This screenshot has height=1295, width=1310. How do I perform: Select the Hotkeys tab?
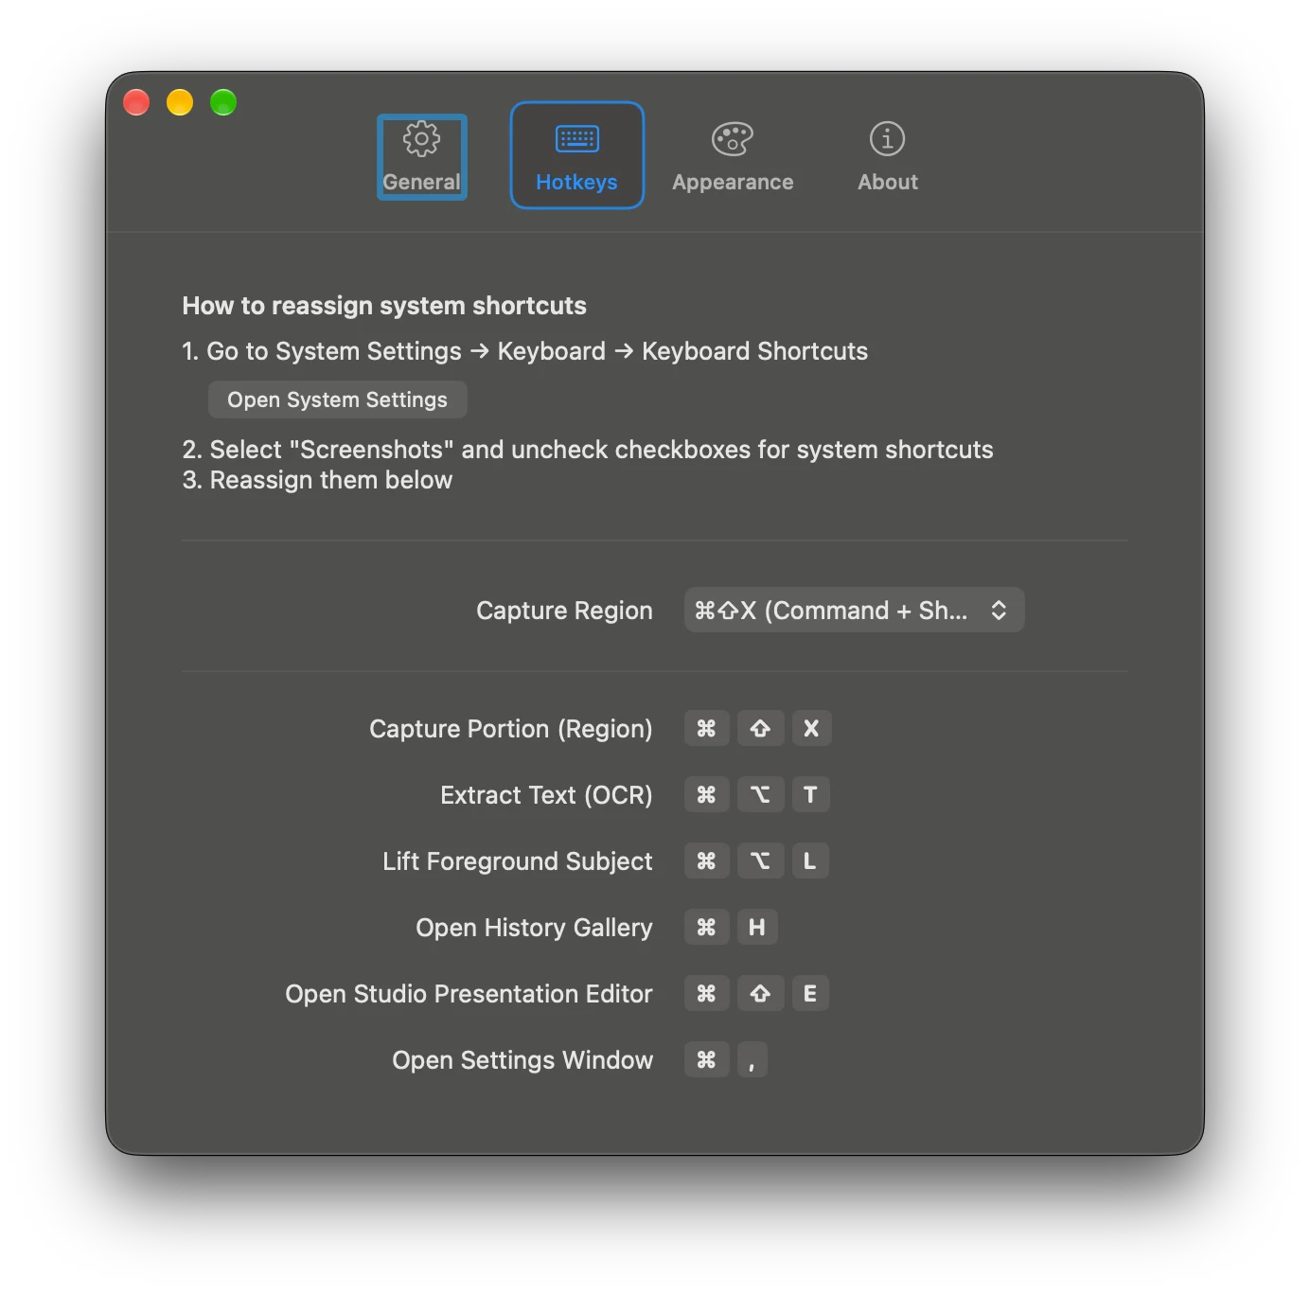pyautogui.click(x=576, y=155)
